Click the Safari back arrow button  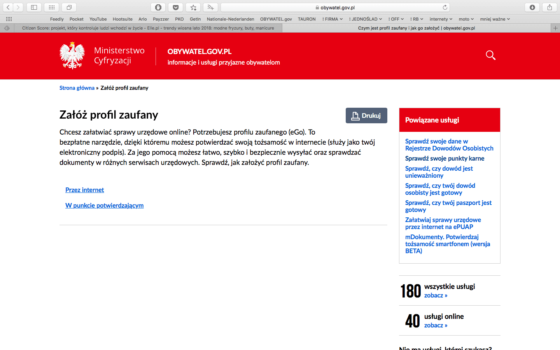(8, 7)
